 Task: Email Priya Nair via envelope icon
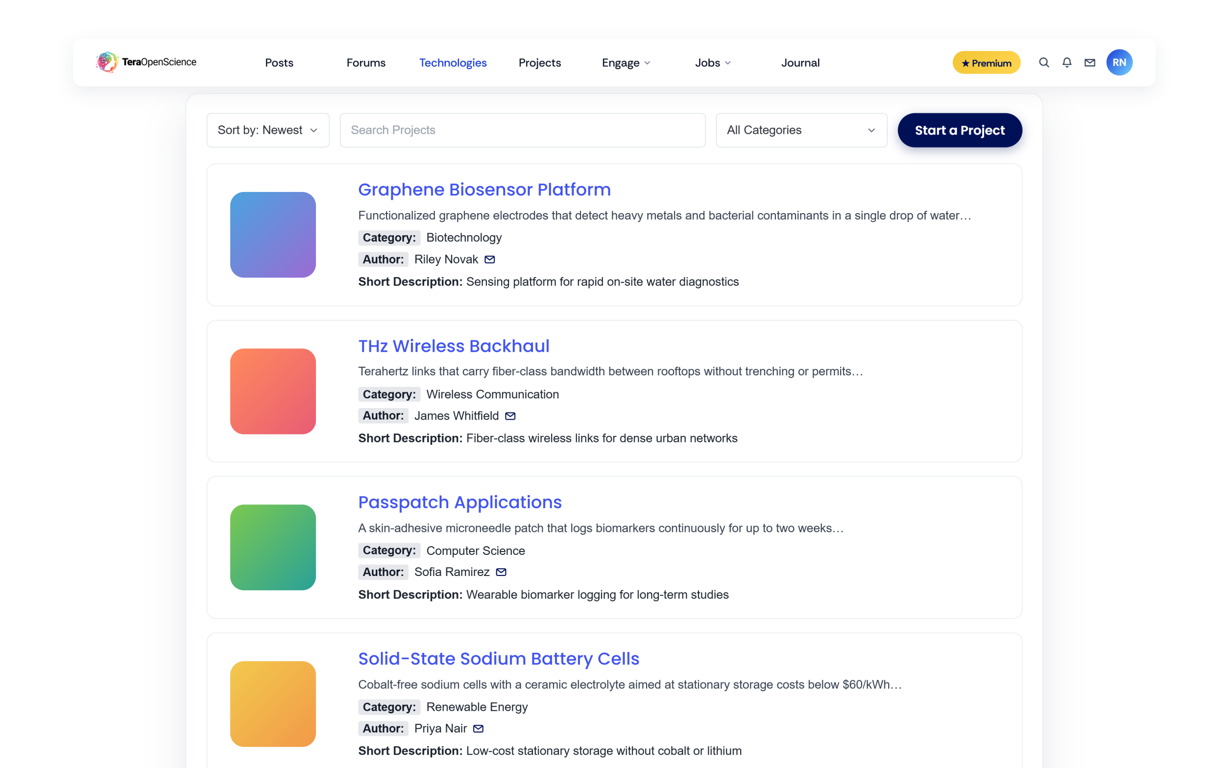[478, 728]
